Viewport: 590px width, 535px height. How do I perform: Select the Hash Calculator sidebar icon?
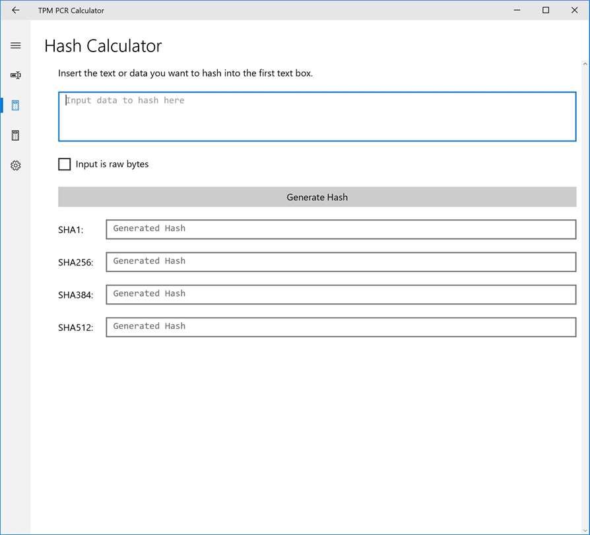pos(15,106)
